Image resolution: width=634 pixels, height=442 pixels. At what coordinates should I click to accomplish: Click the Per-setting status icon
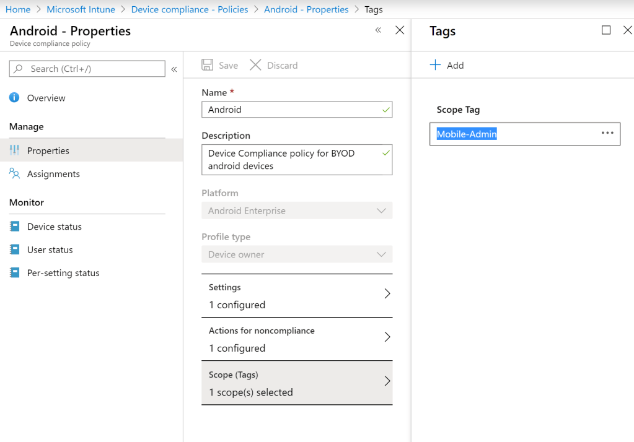(14, 273)
